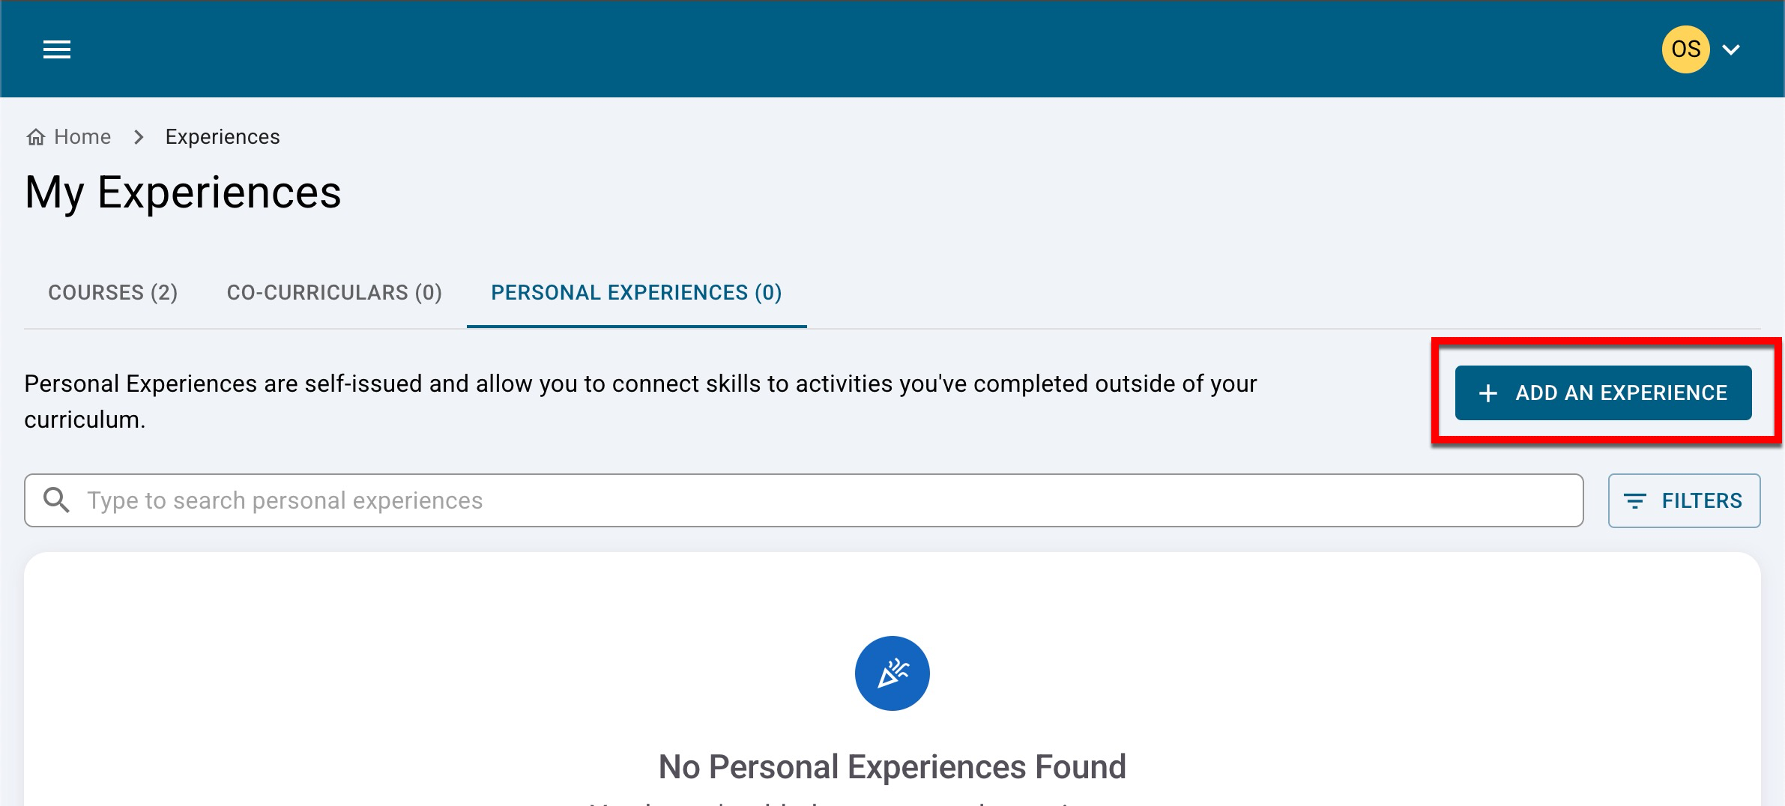Click the Home house icon
Image resolution: width=1785 pixels, height=806 pixels.
[x=35, y=137]
